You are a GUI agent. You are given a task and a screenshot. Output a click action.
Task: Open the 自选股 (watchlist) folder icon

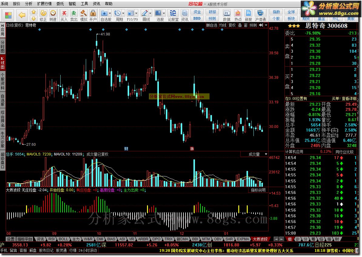(104, 13)
